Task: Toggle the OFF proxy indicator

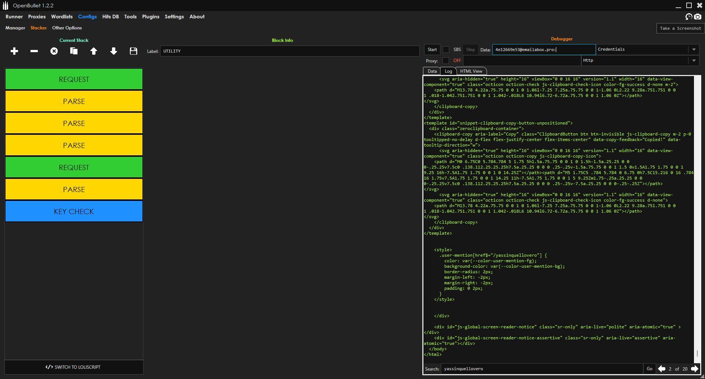Action: (456, 61)
